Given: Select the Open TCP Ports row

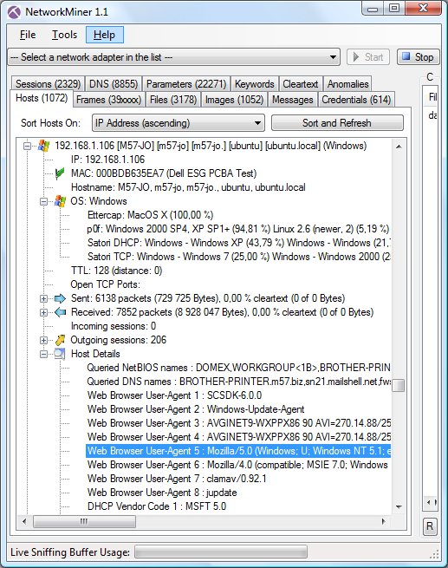Looking at the screenshot, I should click(106, 284).
